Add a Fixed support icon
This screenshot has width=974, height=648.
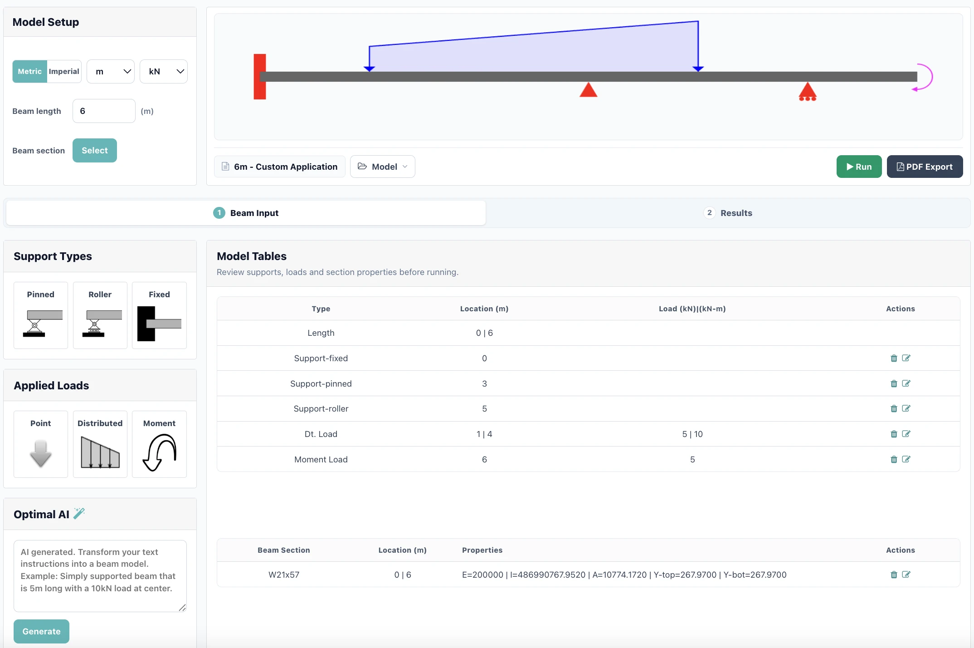tap(159, 315)
